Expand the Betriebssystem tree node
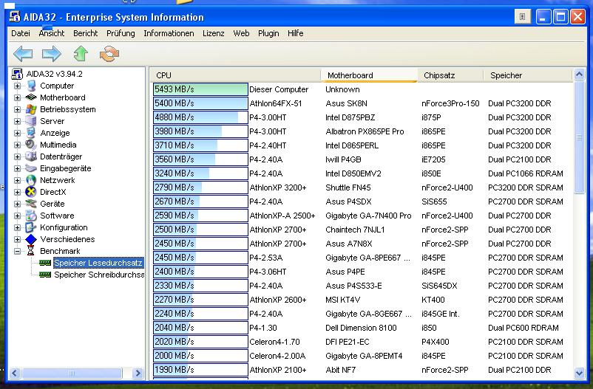 pyautogui.click(x=17, y=109)
